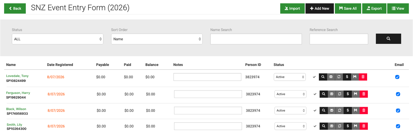The width and height of the screenshot is (413, 137).
Task: Click the trash icon for Black, Wilson
Action: pos(364,111)
